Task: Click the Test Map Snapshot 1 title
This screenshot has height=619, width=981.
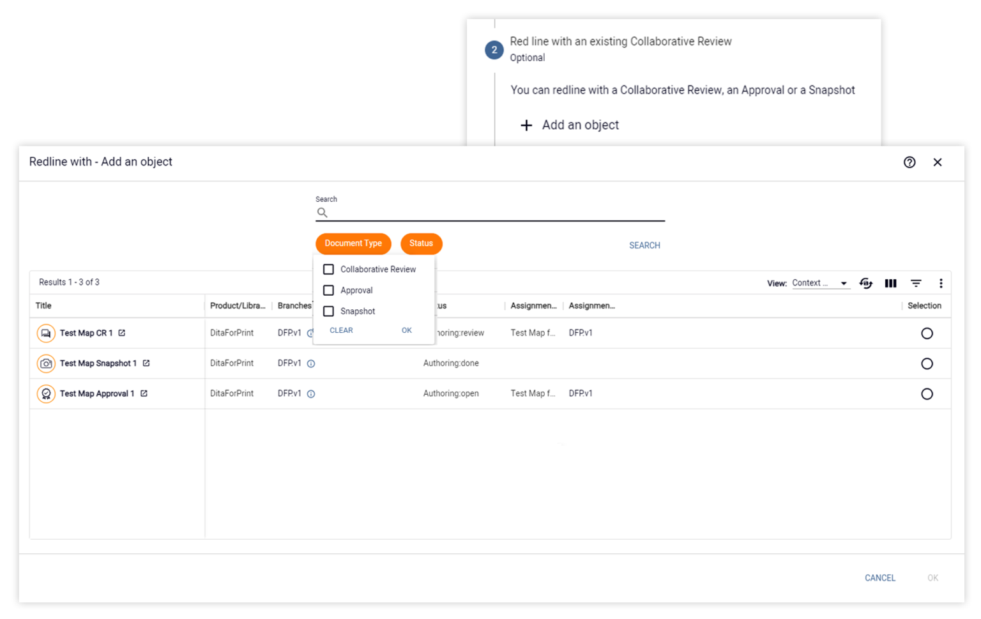Action: click(98, 363)
